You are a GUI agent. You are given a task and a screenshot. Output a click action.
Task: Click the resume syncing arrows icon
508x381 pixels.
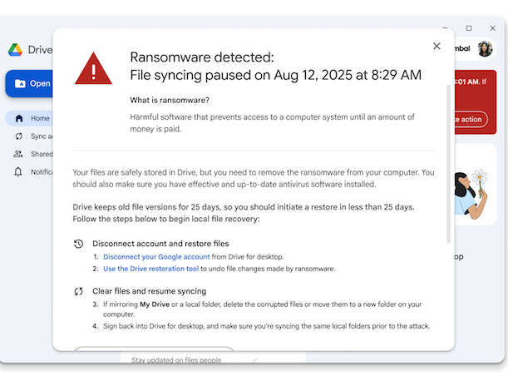click(x=78, y=291)
